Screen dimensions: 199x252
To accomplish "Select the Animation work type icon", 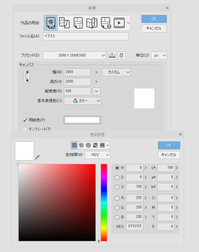I will 119,23.
